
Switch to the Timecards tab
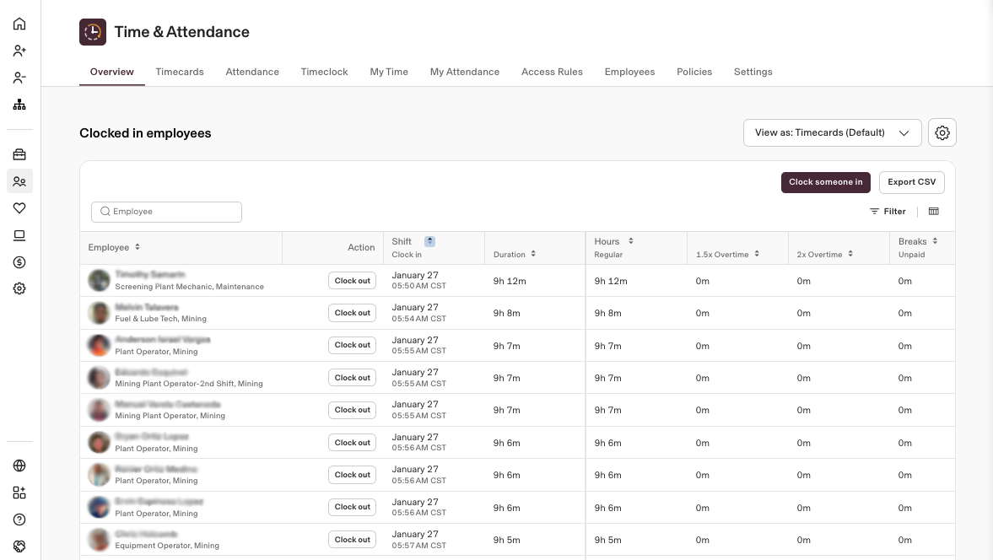click(180, 73)
